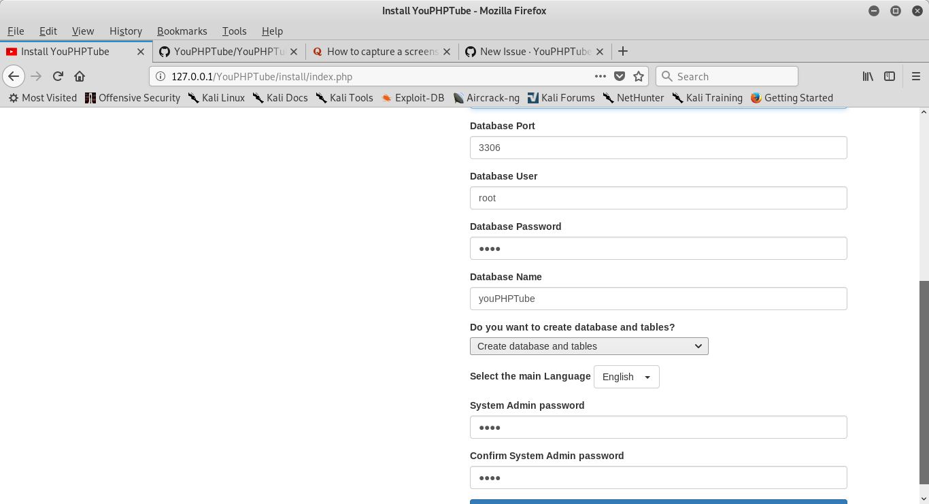This screenshot has width=929, height=504.
Task: Show the Library bookmarks icon
Action: [x=868, y=76]
